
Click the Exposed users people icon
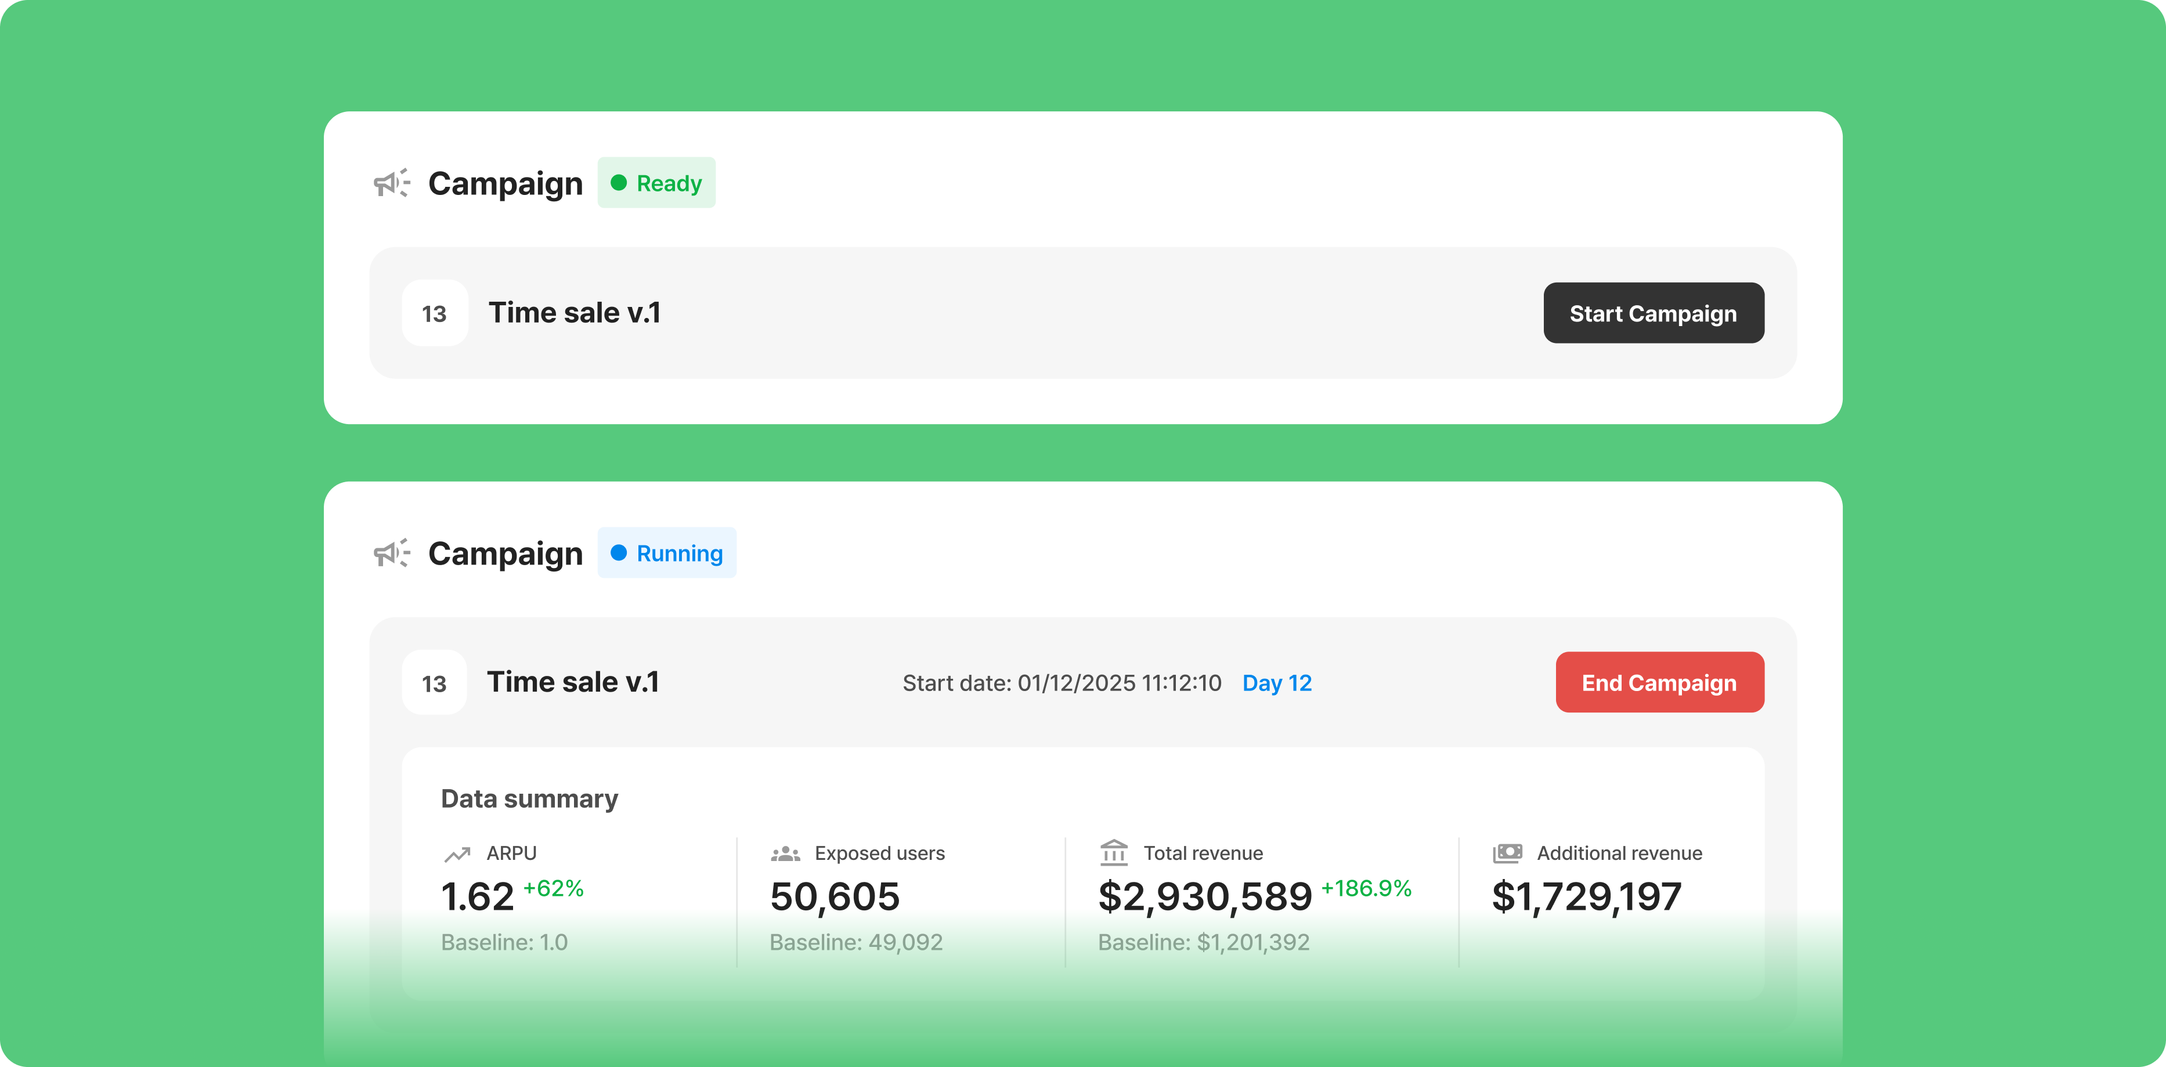pyautogui.click(x=785, y=854)
